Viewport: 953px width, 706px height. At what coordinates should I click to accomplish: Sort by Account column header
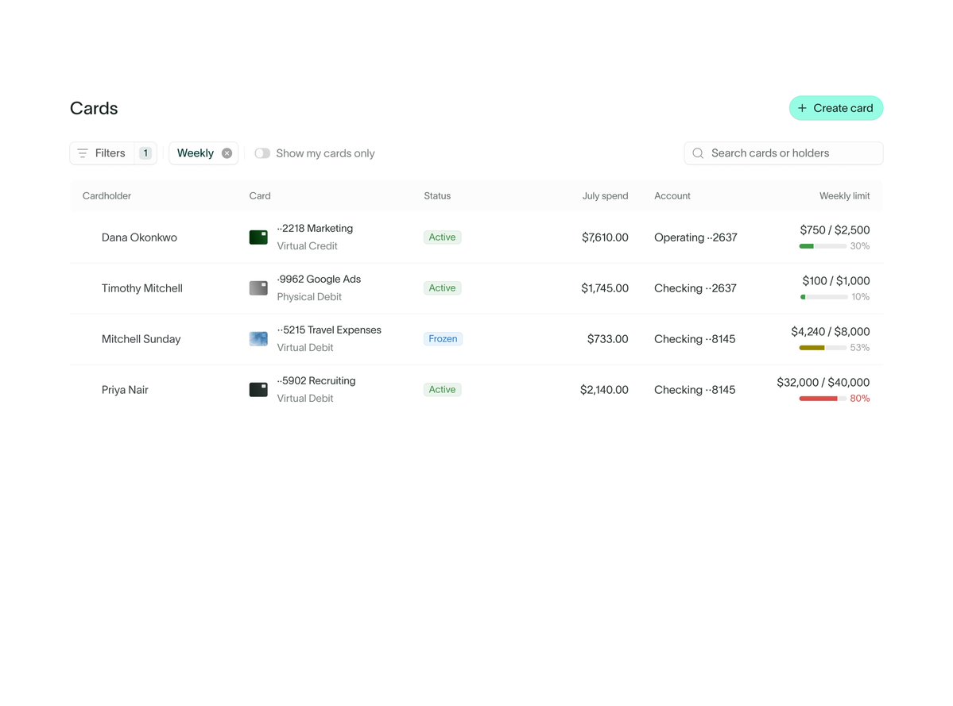tap(672, 196)
